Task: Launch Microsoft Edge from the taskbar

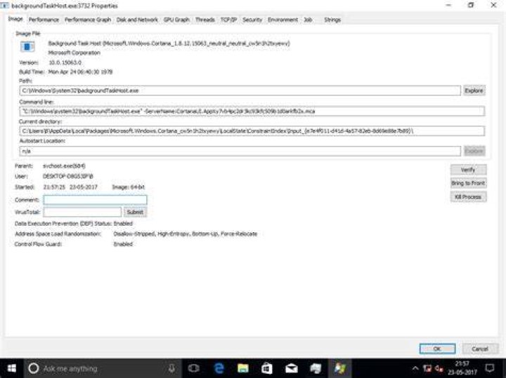Action: (219, 368)
